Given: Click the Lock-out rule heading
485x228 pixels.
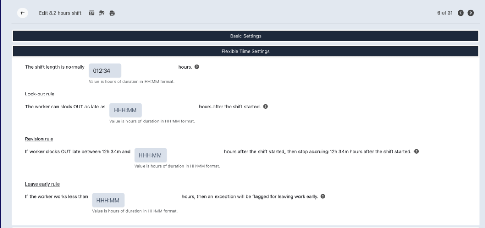Looking at the screenshot, I should (x=39, y=94).
